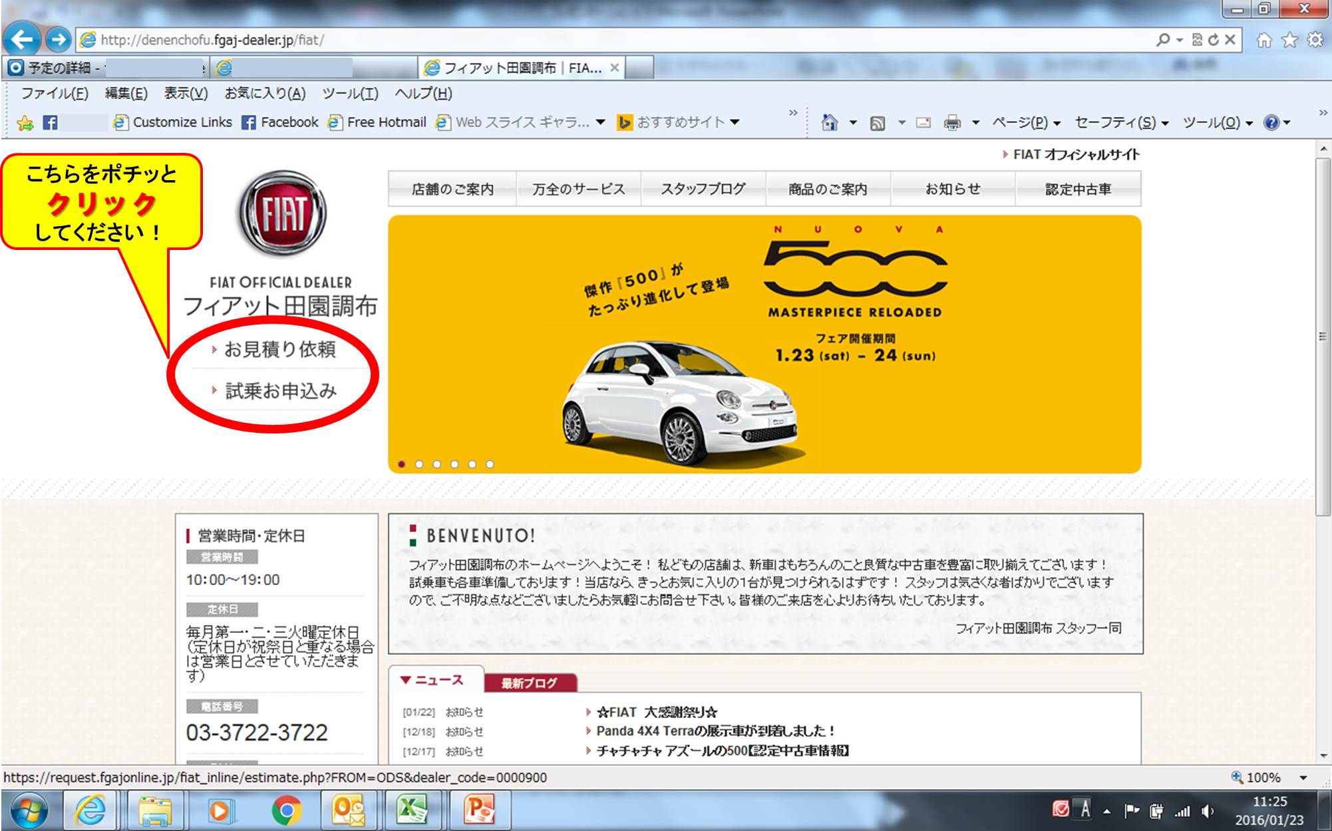Expand the zoom level 100% dropdown arrow

point(1303,778)
